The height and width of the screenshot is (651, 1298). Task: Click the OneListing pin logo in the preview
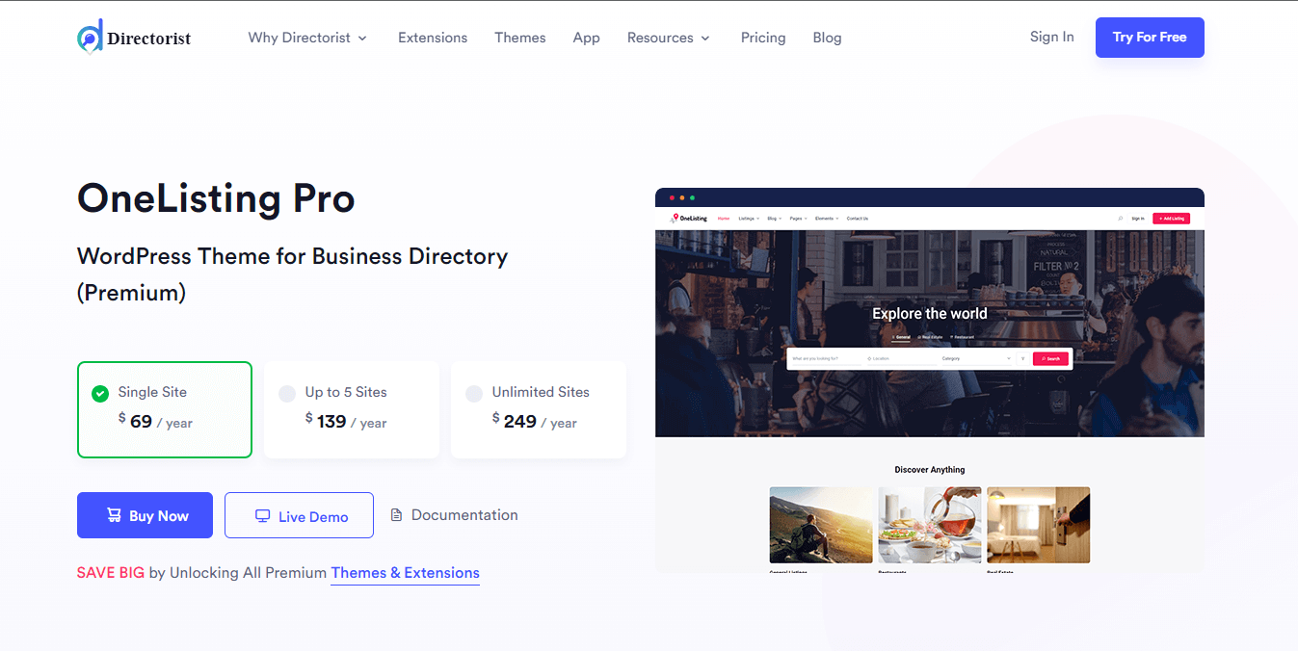pyautogui.click(x=675, y=218)
